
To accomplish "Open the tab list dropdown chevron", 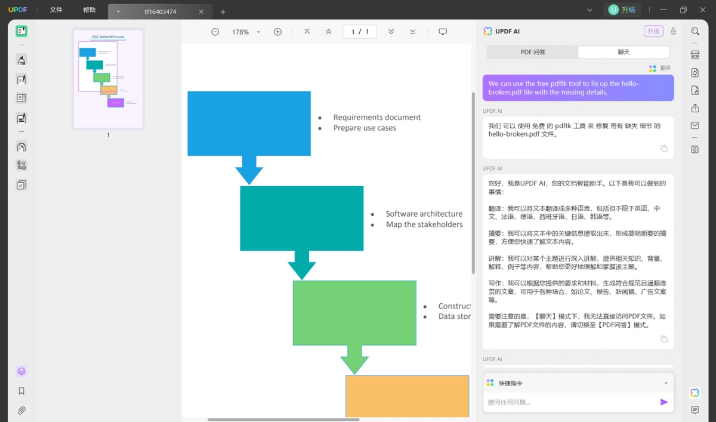I will (x=590, y=10).
